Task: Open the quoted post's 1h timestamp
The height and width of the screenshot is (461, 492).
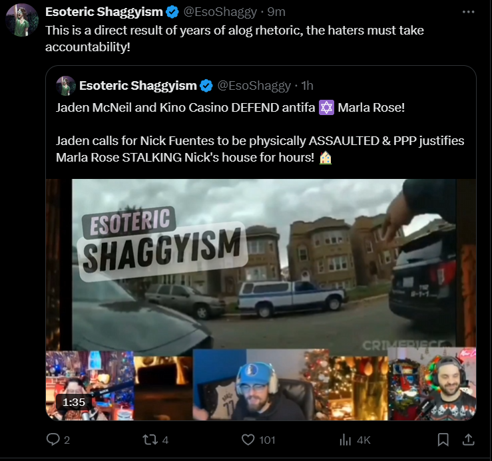Action: 307,86
